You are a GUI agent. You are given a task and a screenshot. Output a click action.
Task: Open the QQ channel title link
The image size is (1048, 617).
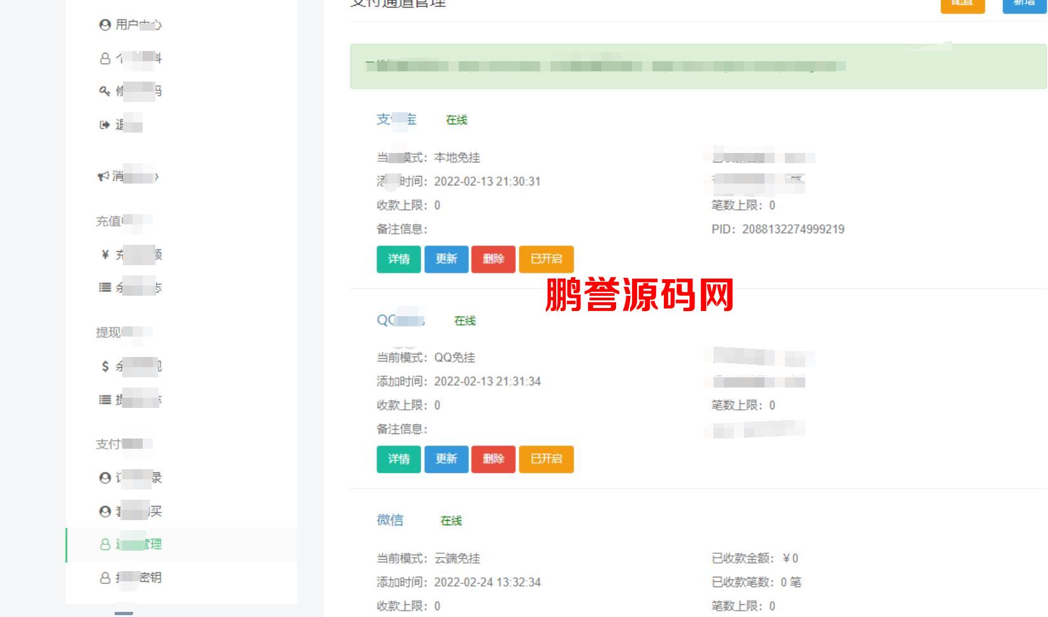coord(401,320)
